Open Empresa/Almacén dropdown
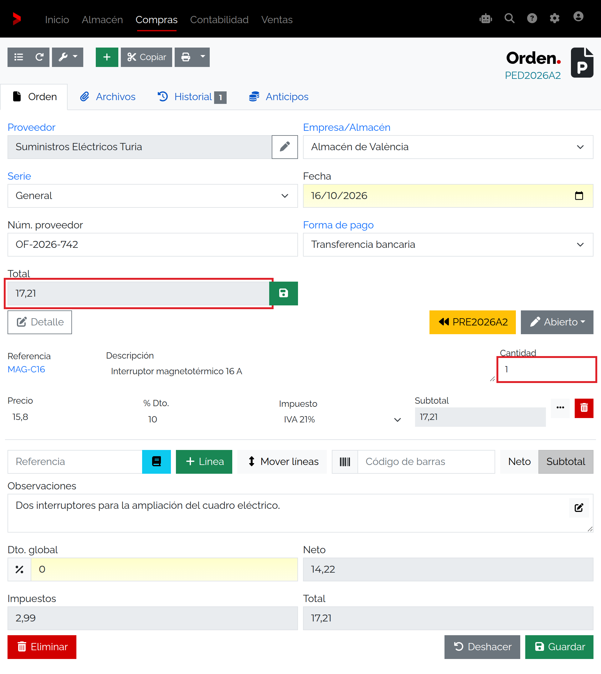Viewport: 601px width, 674px height. click(x=448, y=147)
